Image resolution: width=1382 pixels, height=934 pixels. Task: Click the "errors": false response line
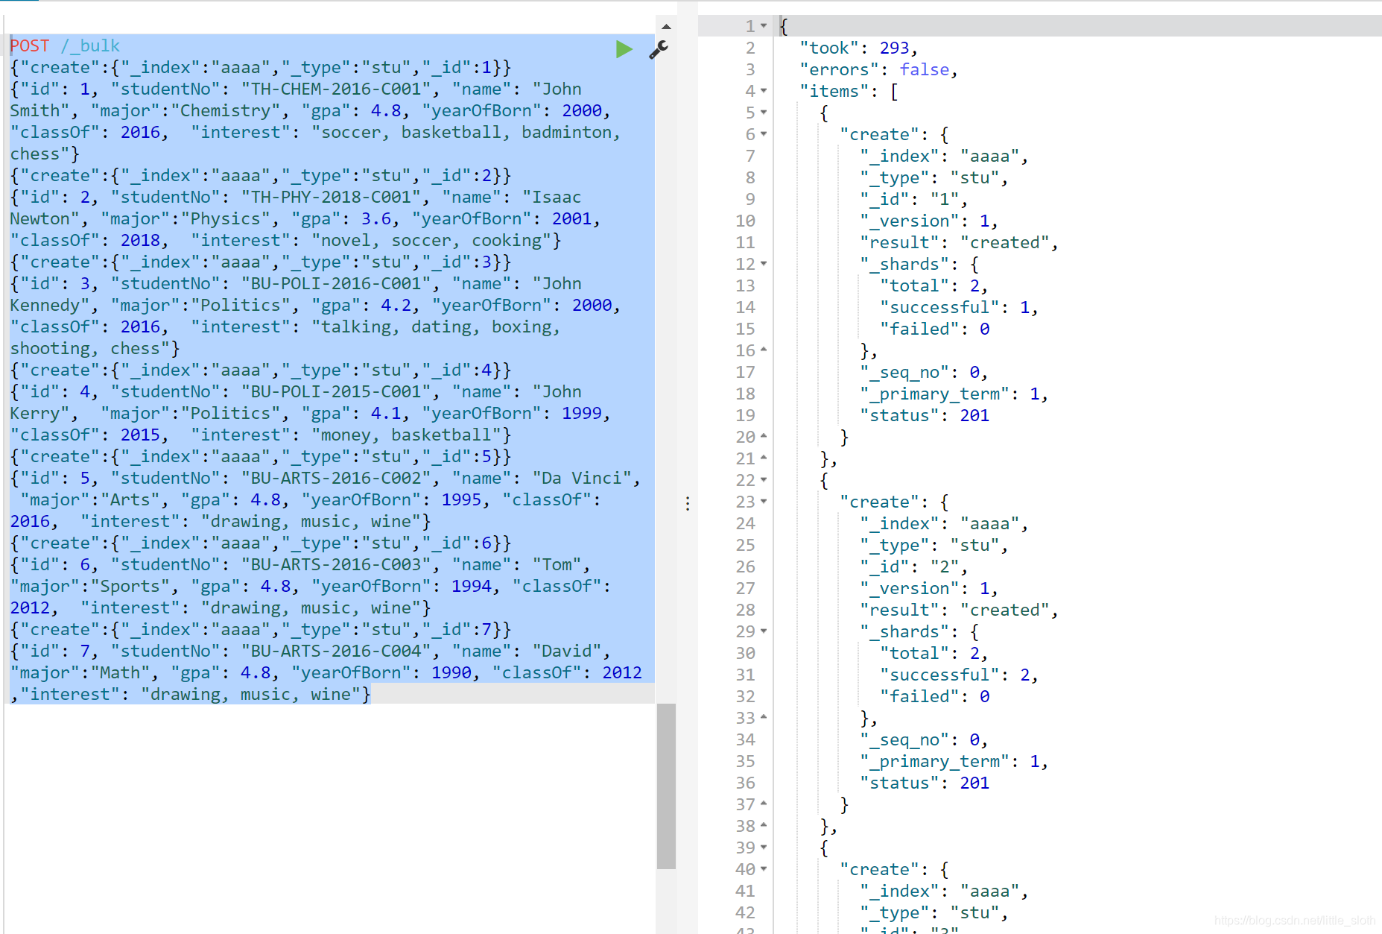click(878, 69)
